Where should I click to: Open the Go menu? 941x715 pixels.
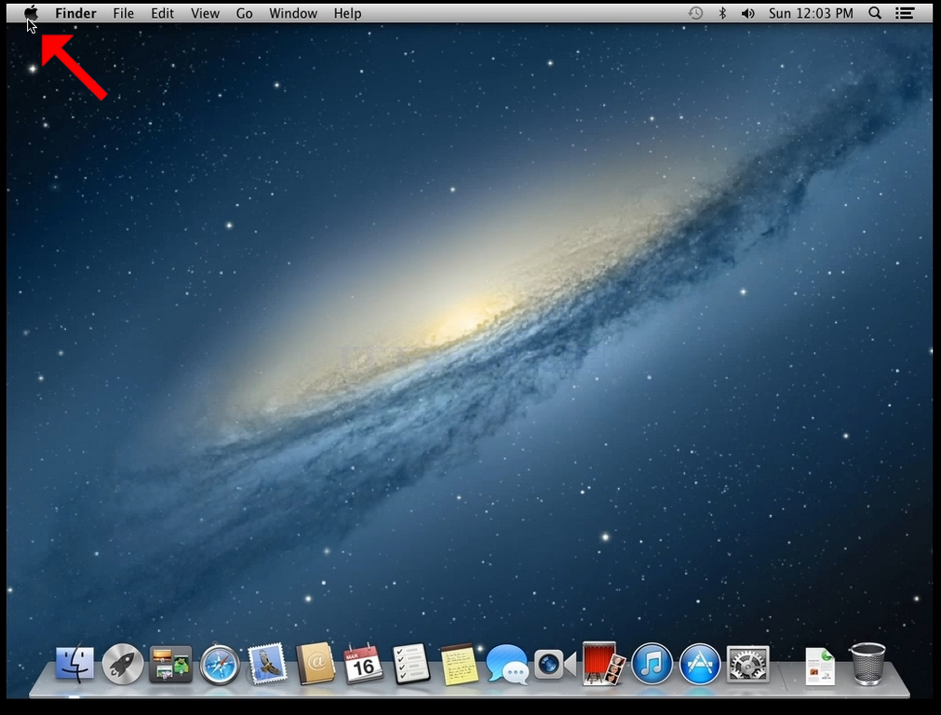(244, 13)
